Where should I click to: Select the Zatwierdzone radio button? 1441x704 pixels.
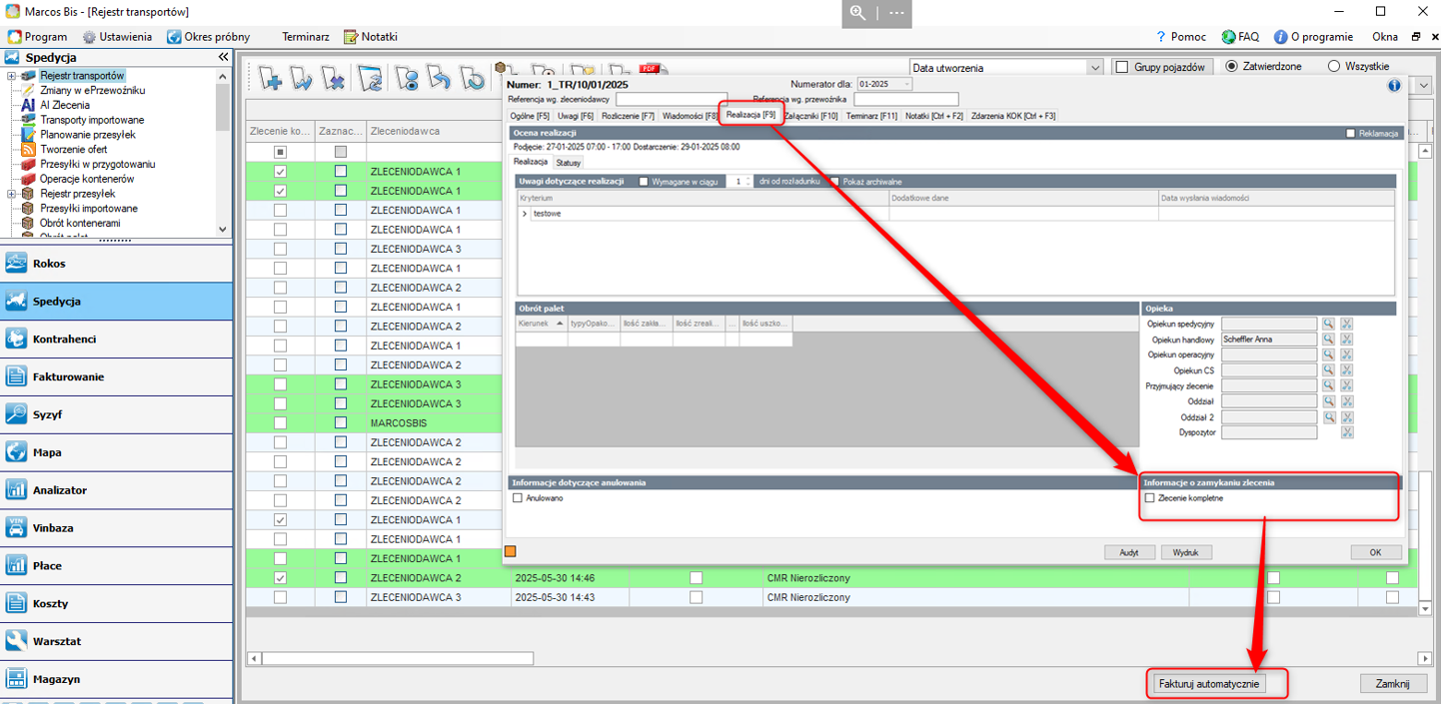[1231, 67]
